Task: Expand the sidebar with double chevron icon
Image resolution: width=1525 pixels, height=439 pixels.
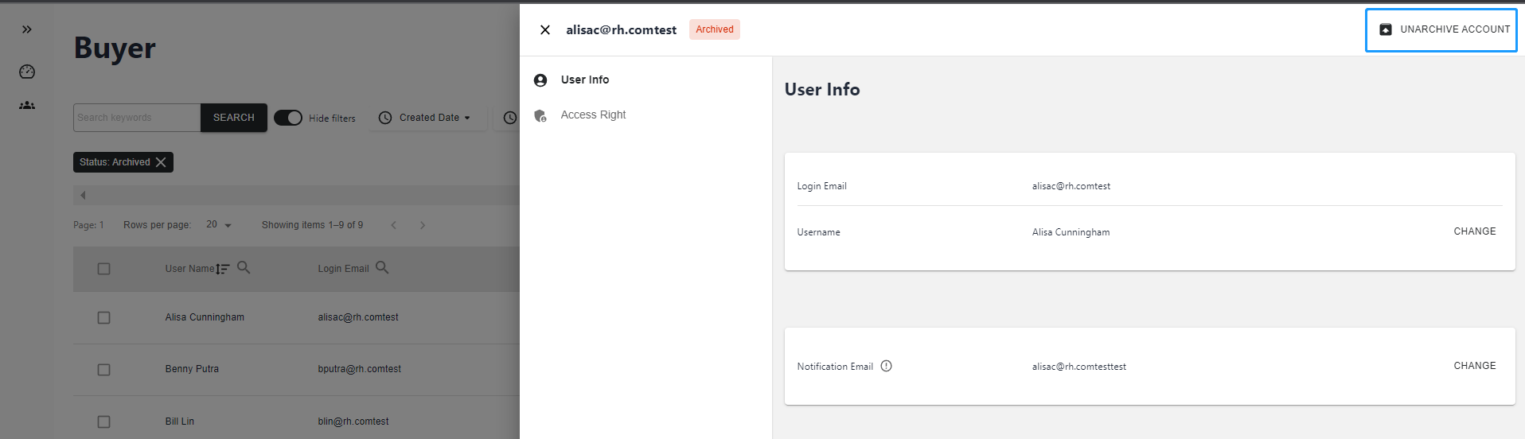Action: point(27,29)
